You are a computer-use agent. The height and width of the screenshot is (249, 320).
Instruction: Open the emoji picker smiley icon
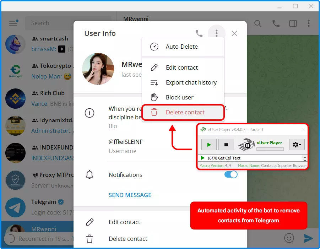[289, 238]
